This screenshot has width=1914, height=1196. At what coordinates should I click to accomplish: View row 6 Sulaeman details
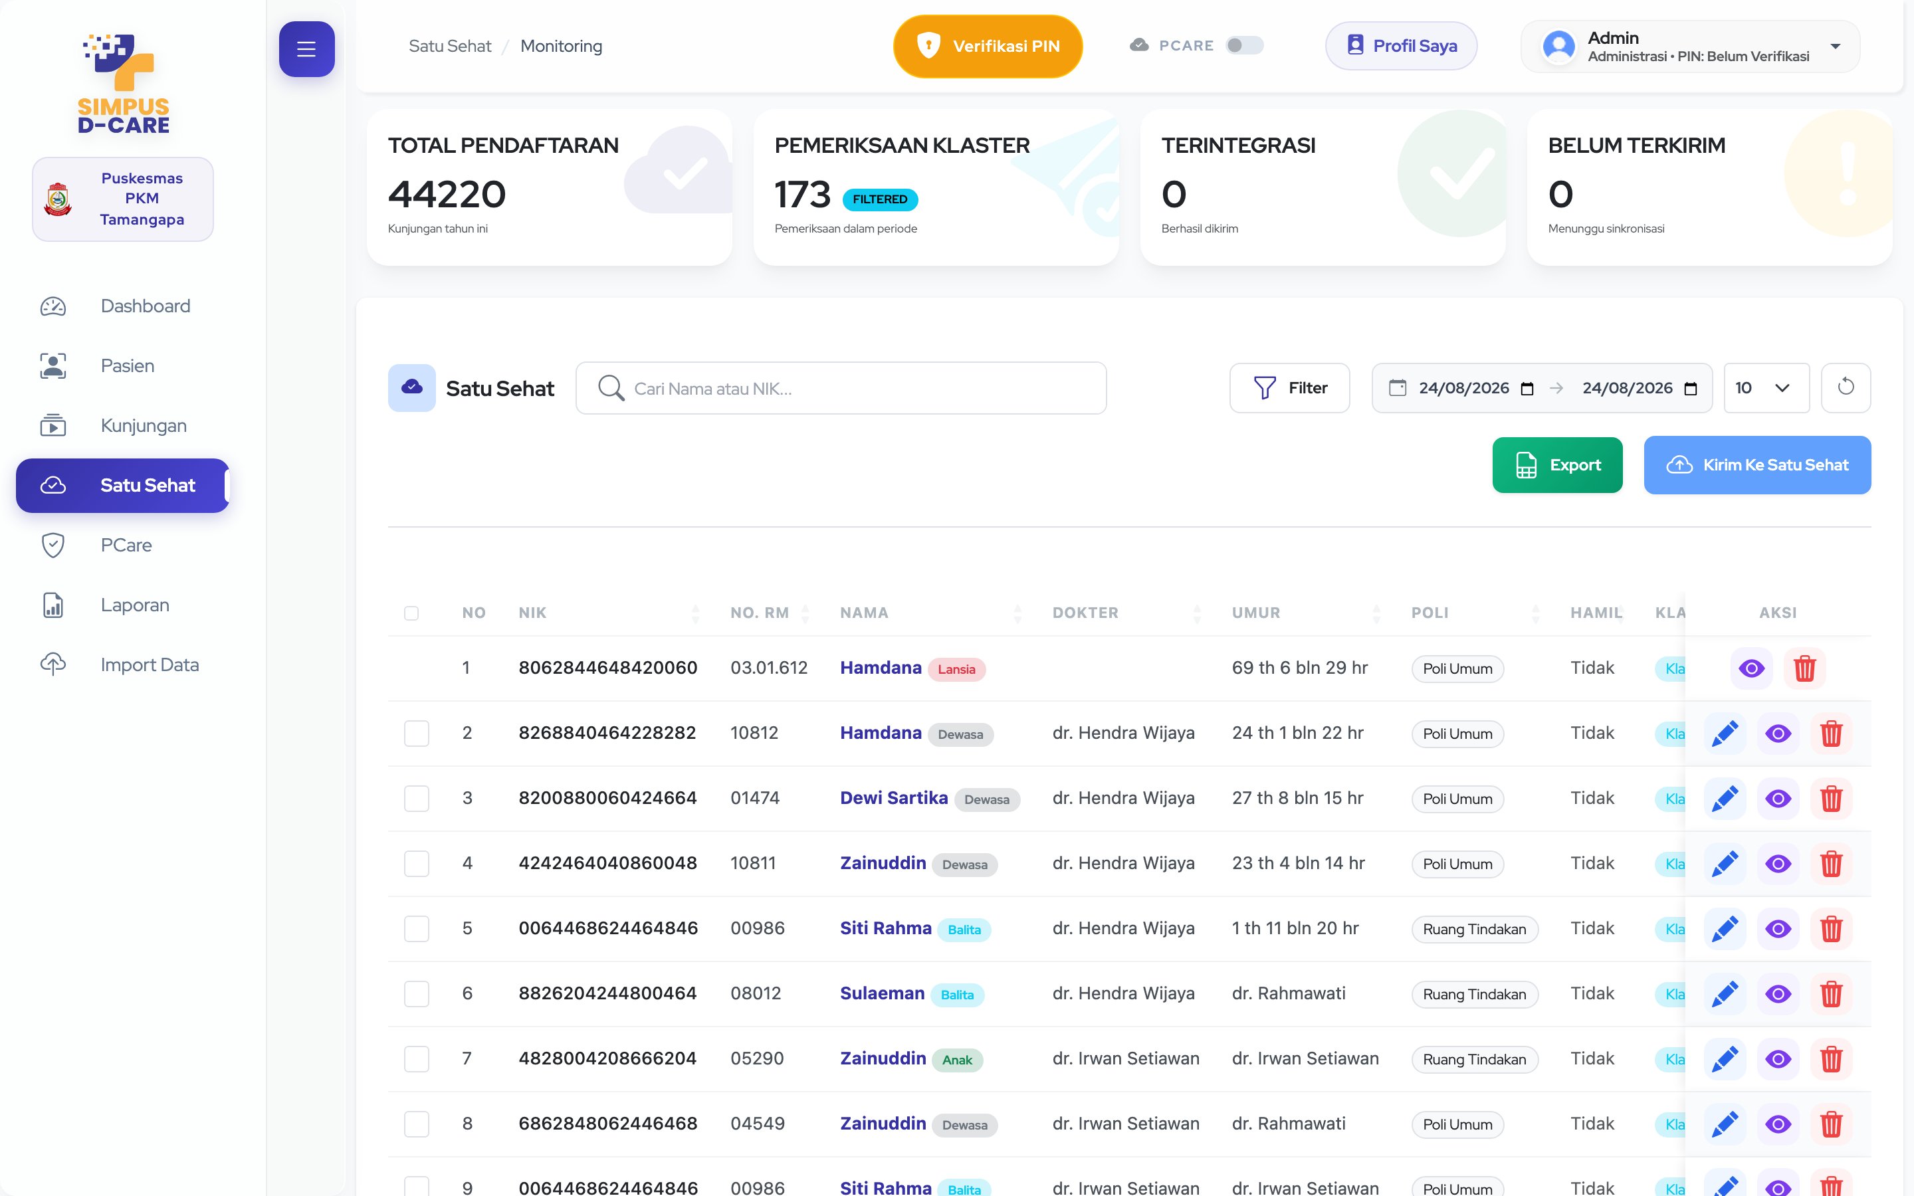tap(1777, 994)
